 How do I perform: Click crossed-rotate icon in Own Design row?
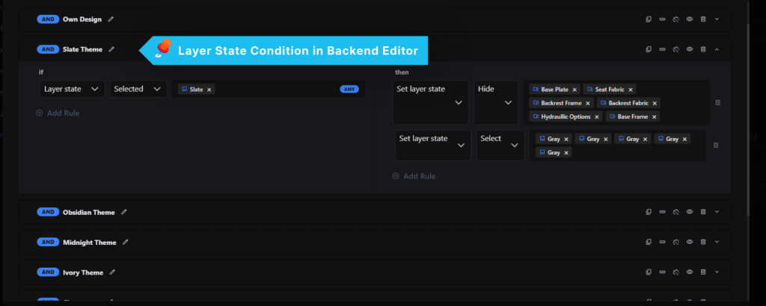[x=676, y=19]
